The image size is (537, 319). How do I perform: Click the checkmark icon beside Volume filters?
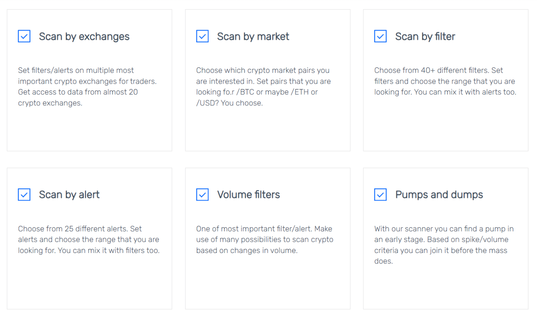click(x=202, y=195)
